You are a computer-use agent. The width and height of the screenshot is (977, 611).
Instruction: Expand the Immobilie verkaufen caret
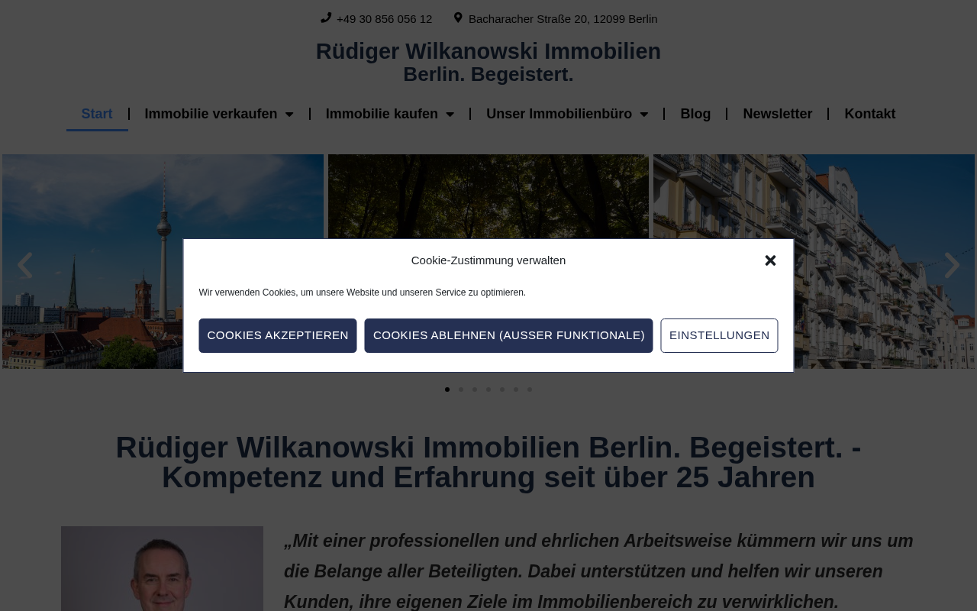[x=289, y=115]
